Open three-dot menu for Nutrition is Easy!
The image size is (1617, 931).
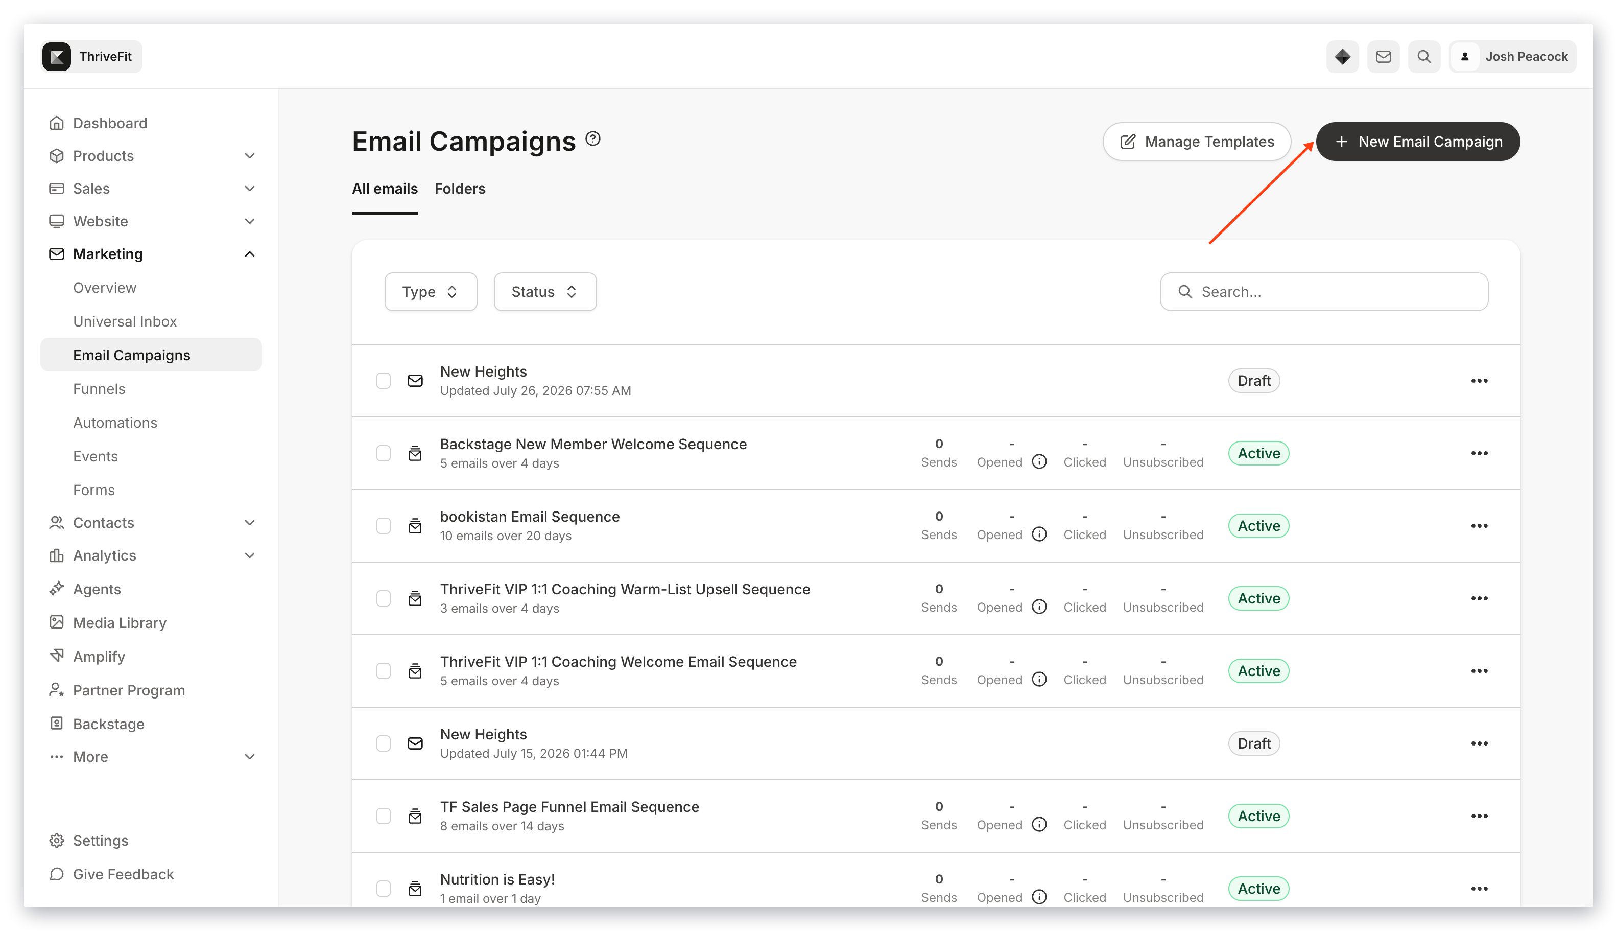click(x=1479, y=889)
